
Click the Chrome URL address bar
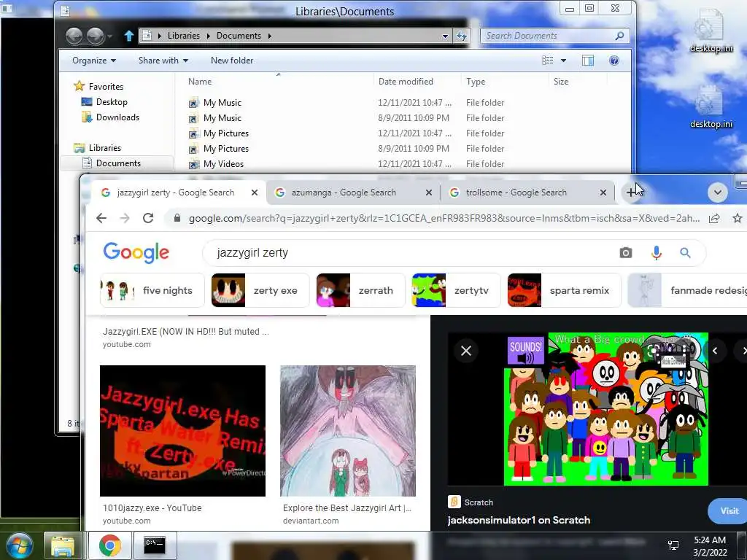pos(444,218)
